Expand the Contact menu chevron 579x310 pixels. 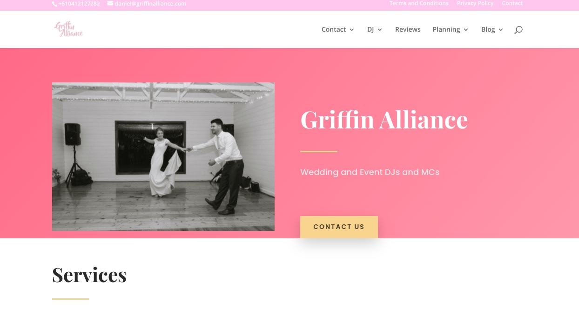pyautogui.click(x=352, y=30)
